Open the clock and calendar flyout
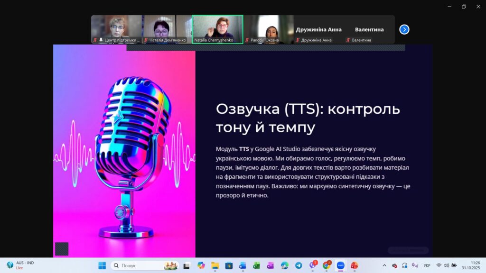The image size is (486, 273). coord(470,265)
